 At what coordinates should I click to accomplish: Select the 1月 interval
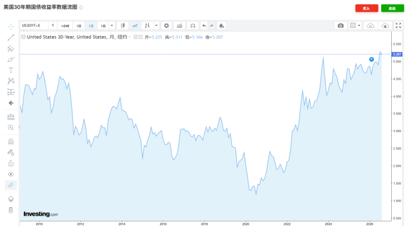point(91,26)
